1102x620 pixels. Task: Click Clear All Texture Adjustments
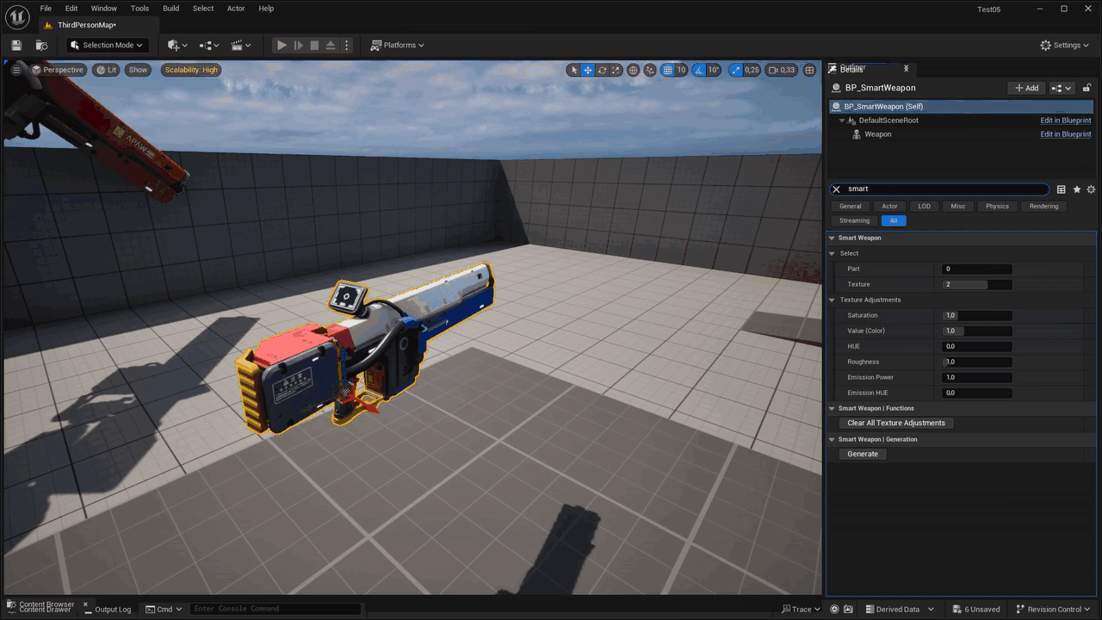tap(896, 423)
